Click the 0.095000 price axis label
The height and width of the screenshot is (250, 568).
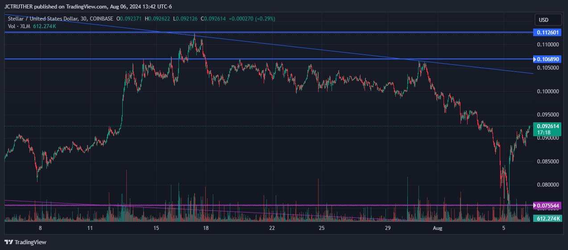pos(547,115)
